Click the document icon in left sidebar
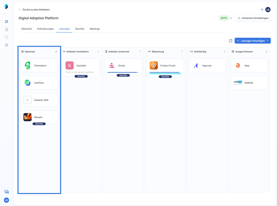The image size is (277, 206). tap(7, 29)
